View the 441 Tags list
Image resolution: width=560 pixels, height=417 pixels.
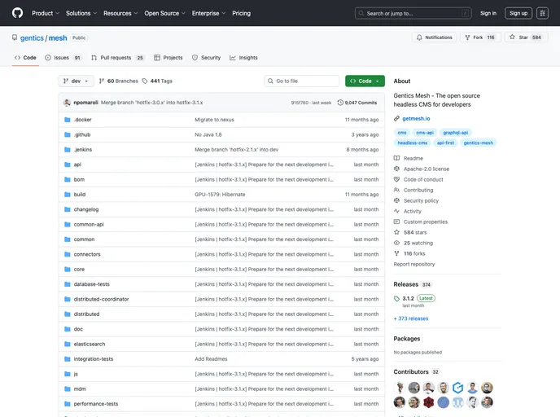(x=157, y=81)
